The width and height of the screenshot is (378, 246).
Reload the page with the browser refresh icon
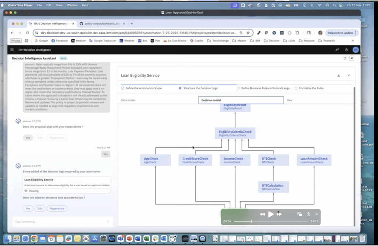click(27, 33)
